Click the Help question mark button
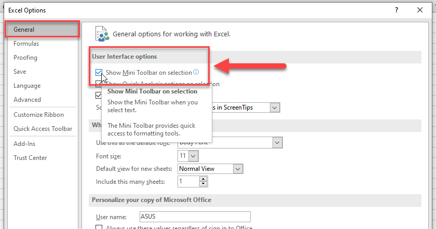The height and width of the screenshot is (229, 436). [x=397, y=10]
